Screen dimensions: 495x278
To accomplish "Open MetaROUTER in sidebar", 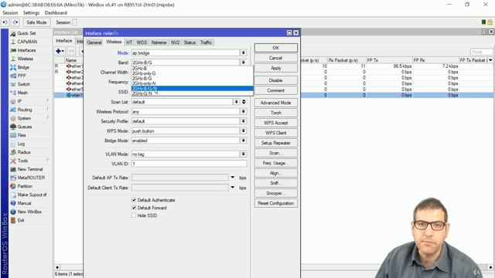I will pyautogui.click(x=31, y=178).
